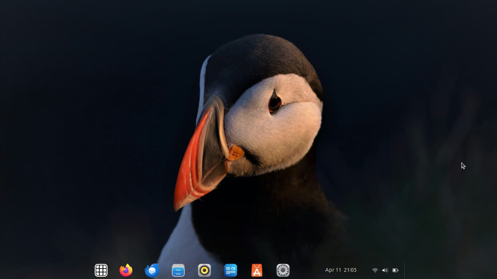497x279 pixels.
Task: Show calendar via Apr 11 21:05 clock
Action: point(341,270)
